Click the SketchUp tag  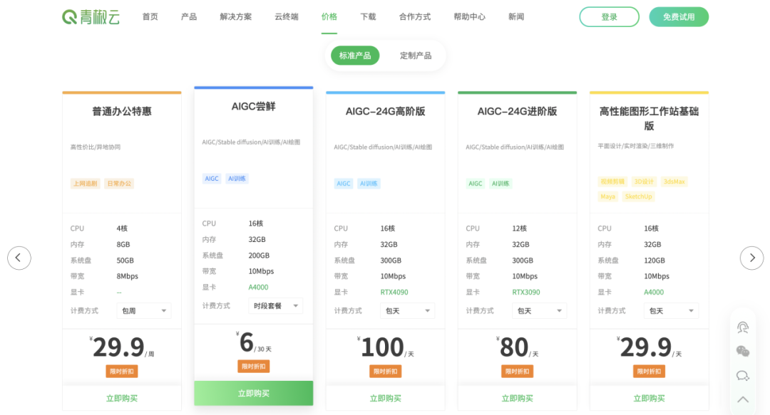pyautogui.click(x=638, y=196)
